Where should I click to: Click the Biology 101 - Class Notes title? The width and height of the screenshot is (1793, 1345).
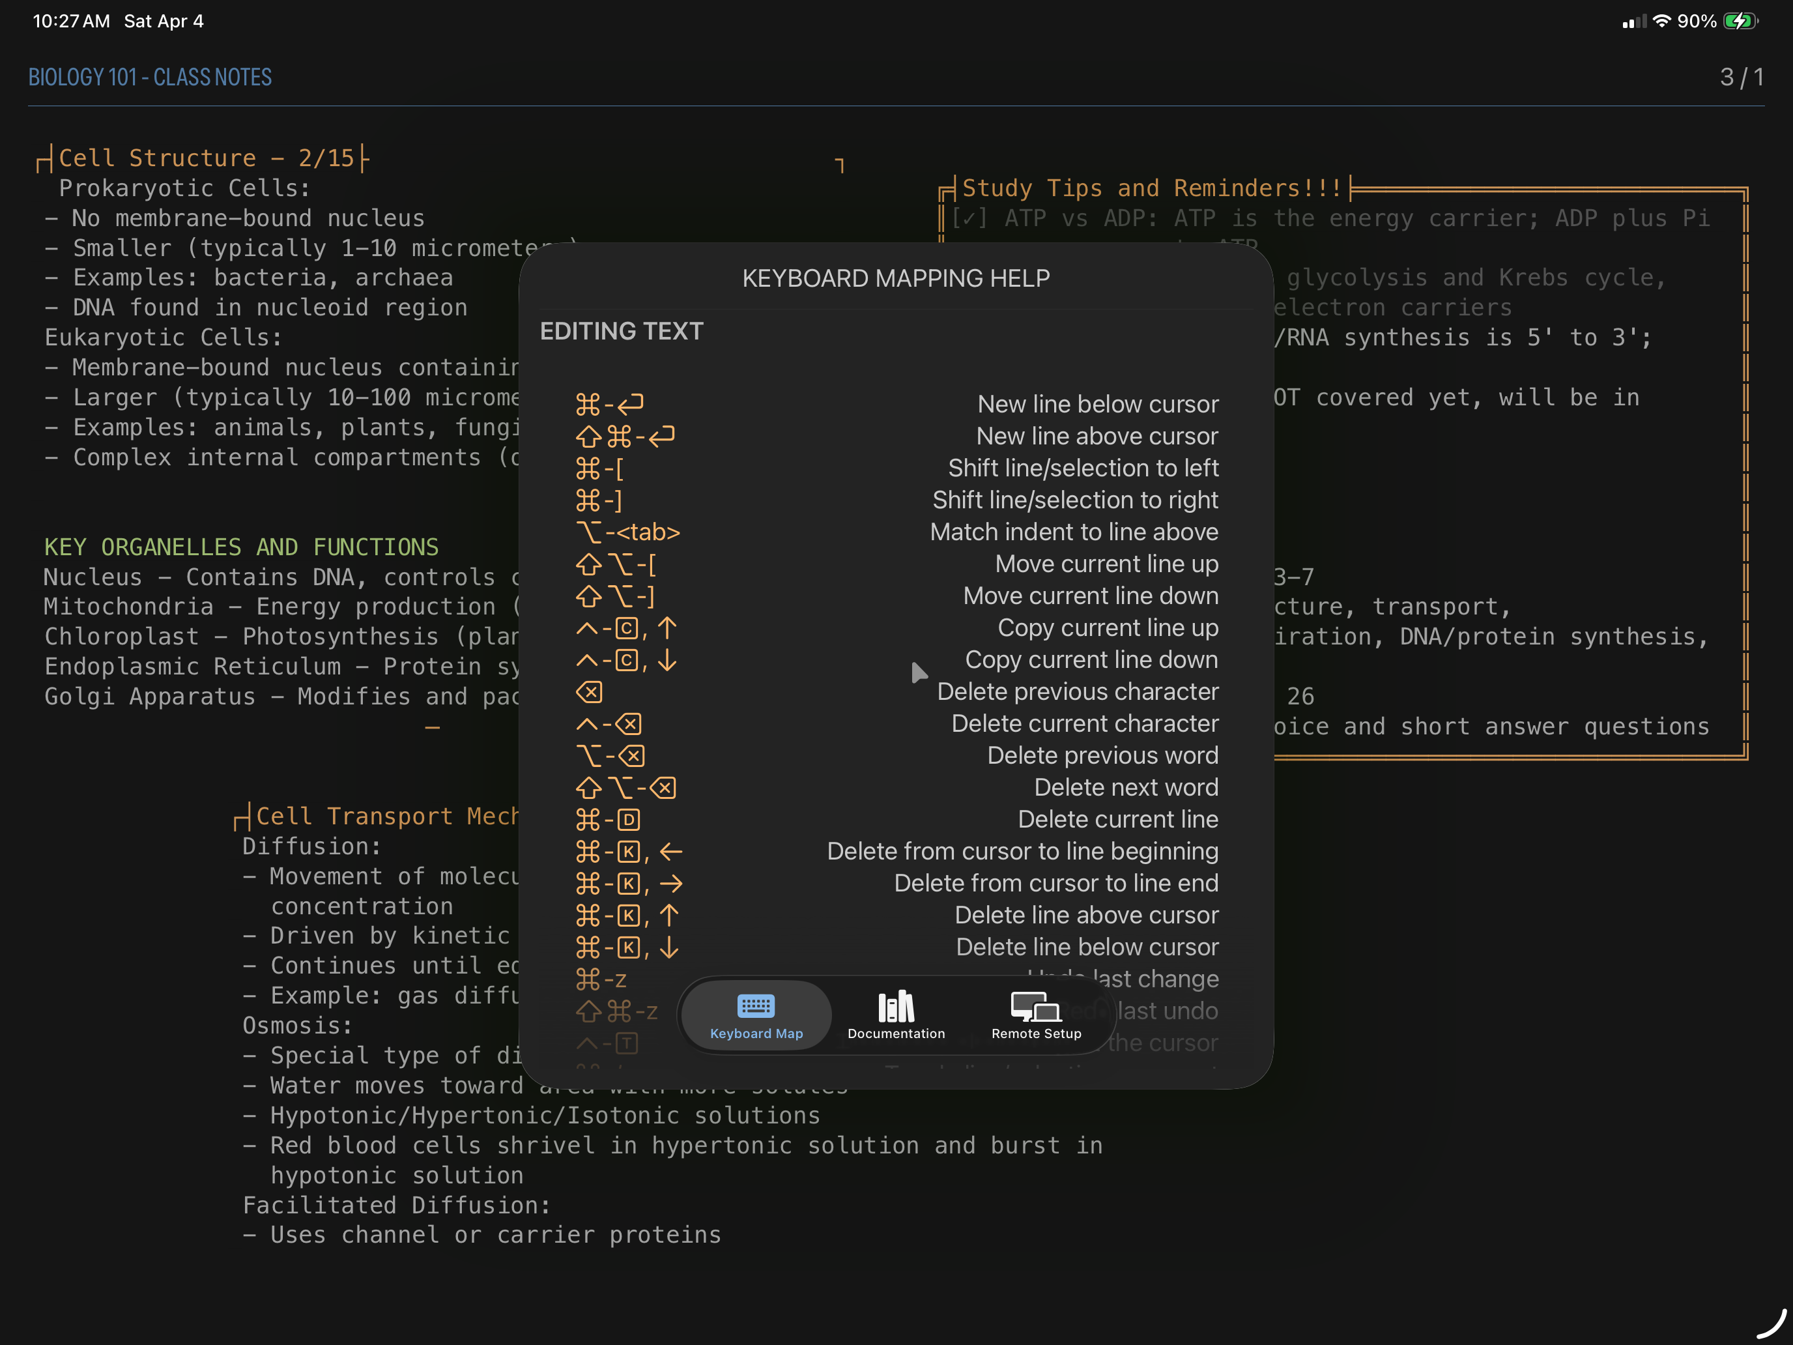point(150,77)
